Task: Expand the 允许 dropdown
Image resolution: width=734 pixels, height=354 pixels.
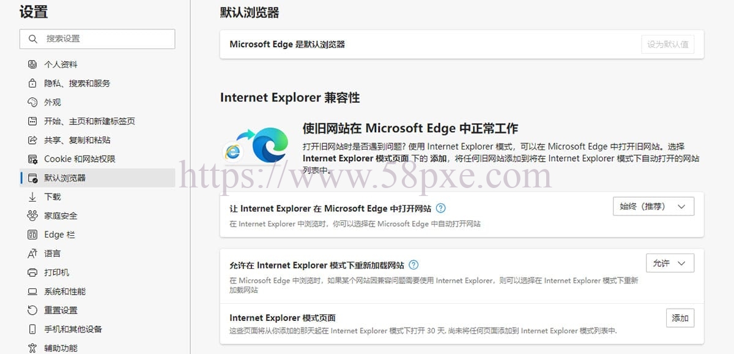Action: (x=670, y=263)
